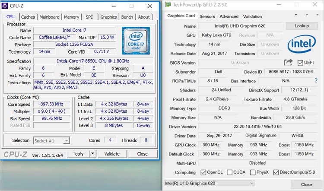Click the GPU-Z screenshot camera icon
The width and height of the screenshot is (324, 191).
[296, 15]
